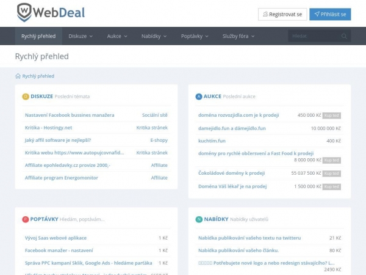
Task: Click the WebDeal shield logo
Action: (24, 12)
